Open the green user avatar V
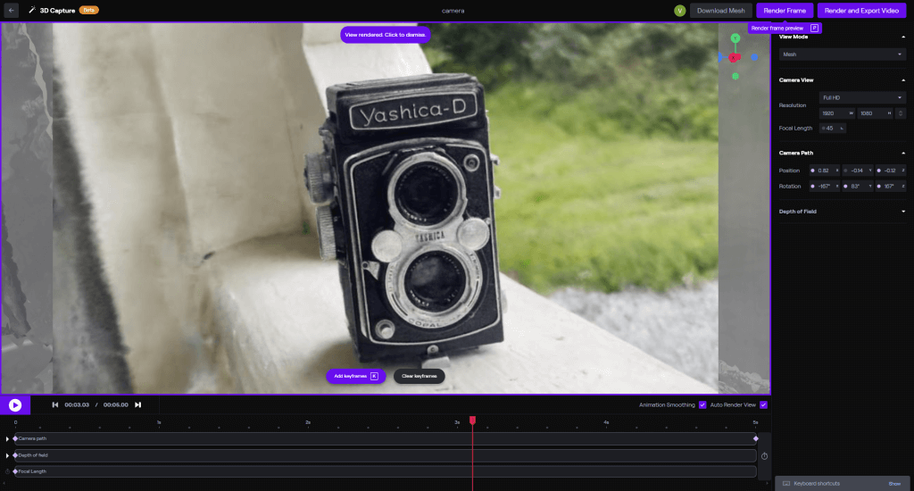This screenshot has width=914, height=491. tap(679, 11)
